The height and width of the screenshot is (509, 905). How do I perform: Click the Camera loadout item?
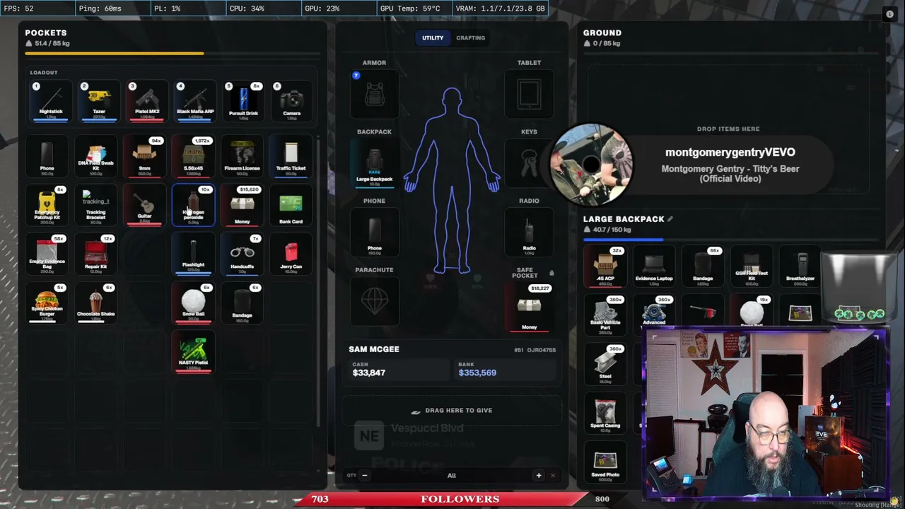[291, 101]
